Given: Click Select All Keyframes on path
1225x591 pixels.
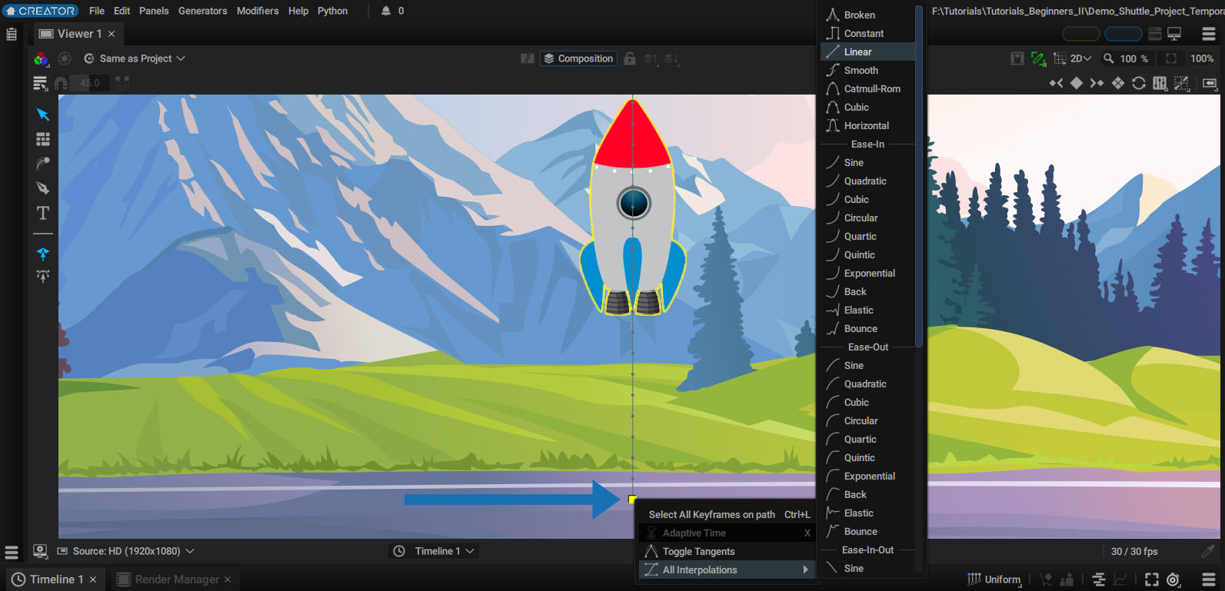Looking at the screenshot, I should pos(727,514).
